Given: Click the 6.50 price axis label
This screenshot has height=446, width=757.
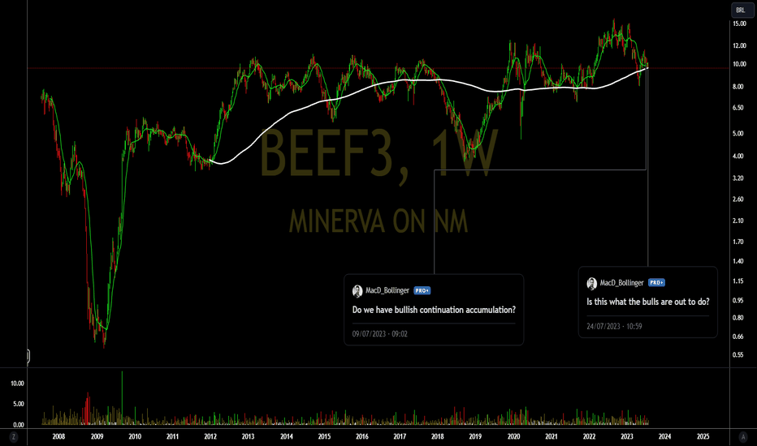Looking at the screenshot, I should coord(738,108).
